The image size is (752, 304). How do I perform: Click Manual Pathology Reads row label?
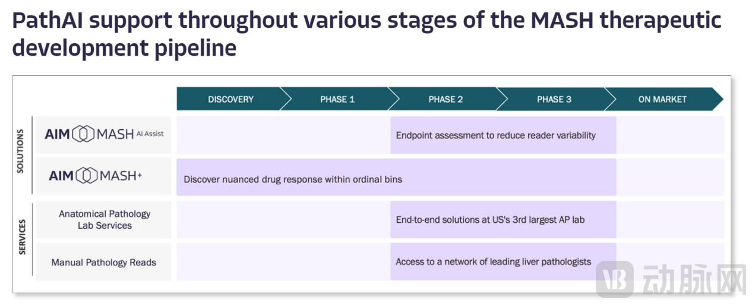tap(104, 262)
